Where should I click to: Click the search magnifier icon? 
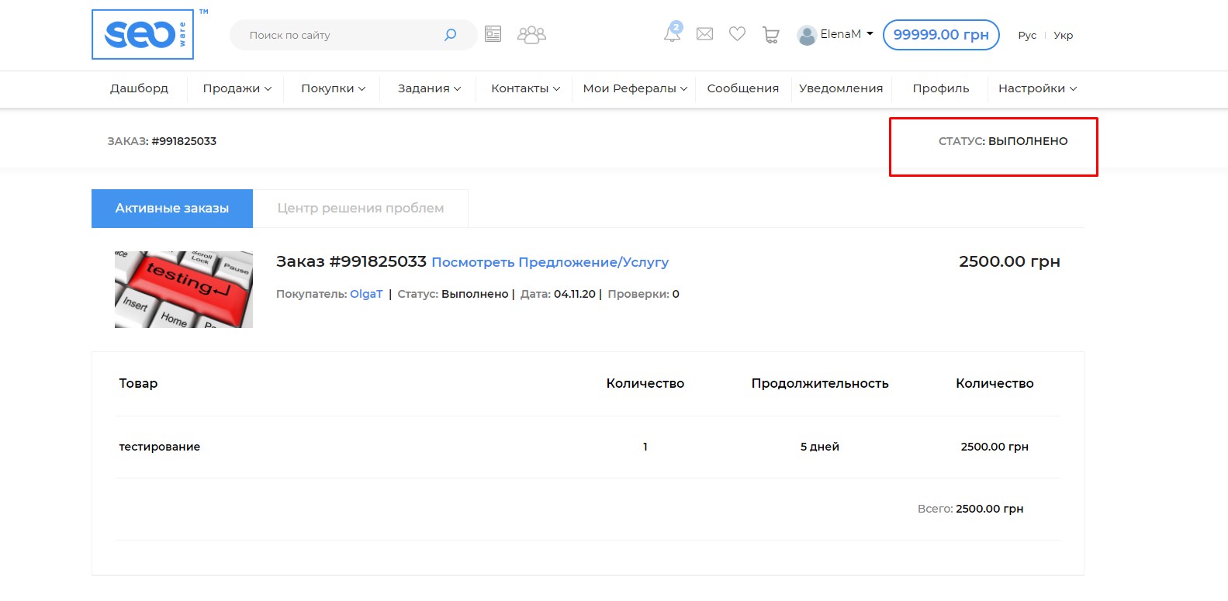[450, 35]
